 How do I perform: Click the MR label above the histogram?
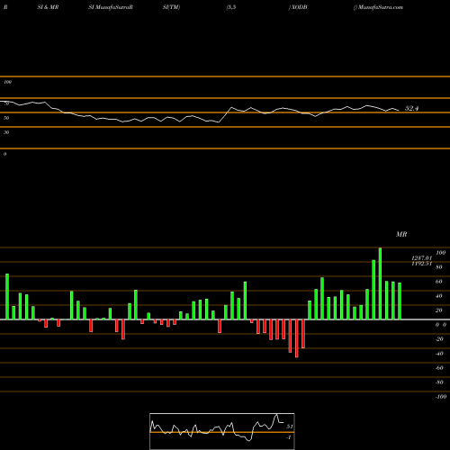[401, 234]
